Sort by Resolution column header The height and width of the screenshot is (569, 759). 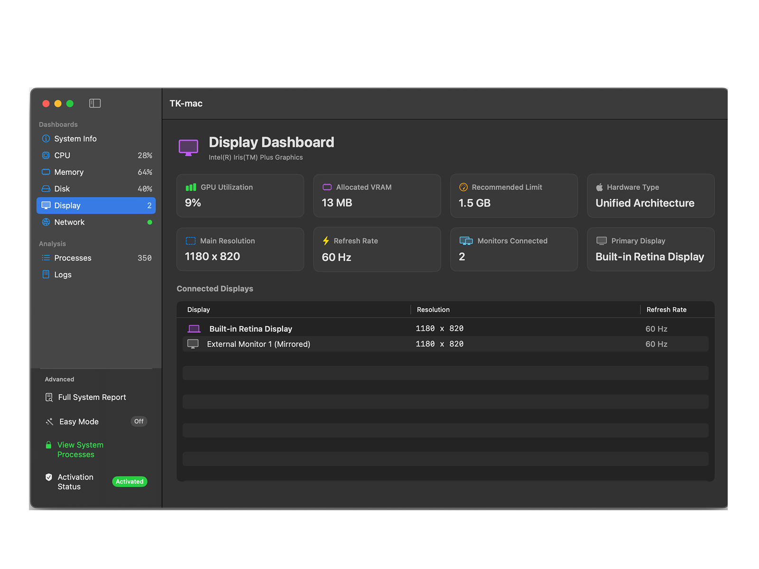pyautogui.click(x=433, y=310)
